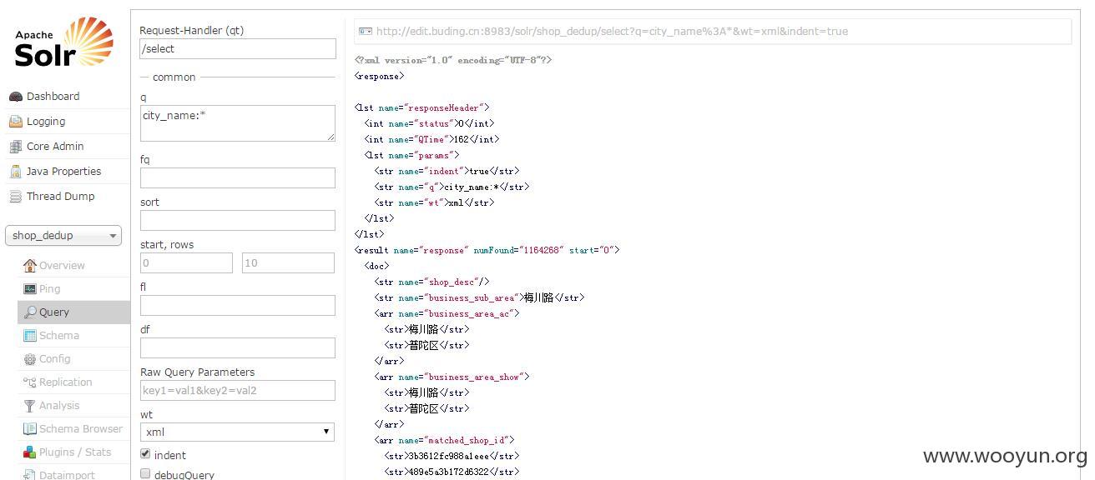
Task: Select Dataimport in core menu
Action: [67, 475]
